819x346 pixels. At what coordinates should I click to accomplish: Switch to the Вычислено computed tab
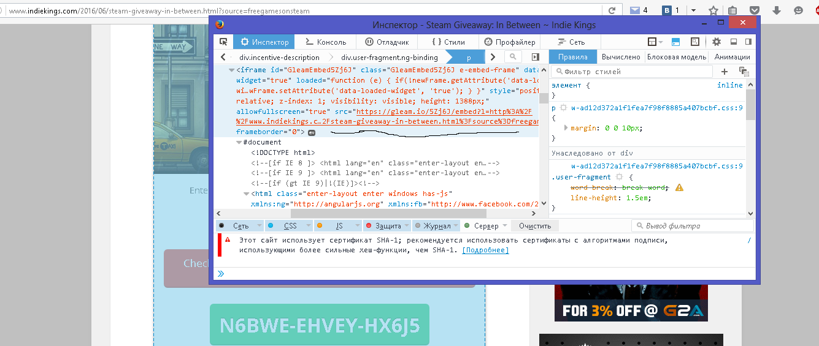pos(621,57)
